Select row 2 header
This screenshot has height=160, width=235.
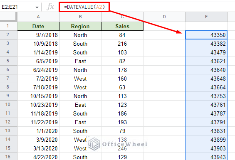point(9,35)
